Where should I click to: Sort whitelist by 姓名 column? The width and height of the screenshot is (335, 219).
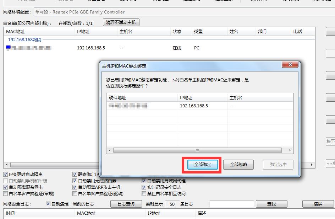[241, 32]
